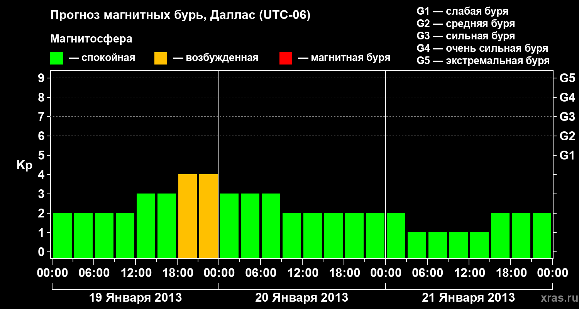The image size is (579, 309).
Task: Click the green bar for 21:00–00:00 on 21 January
Action: pos(542,235)
